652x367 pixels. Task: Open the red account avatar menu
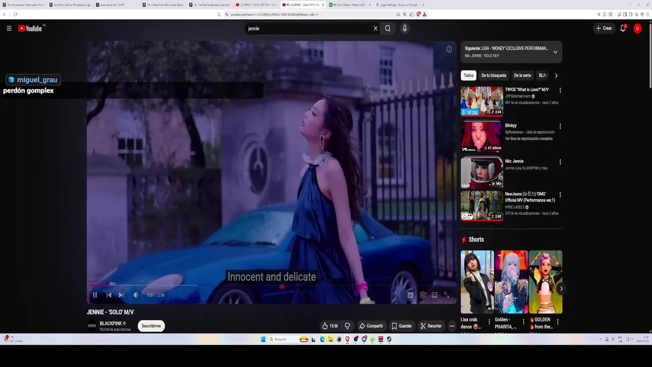pyautogui.click(x=637, y=29)
